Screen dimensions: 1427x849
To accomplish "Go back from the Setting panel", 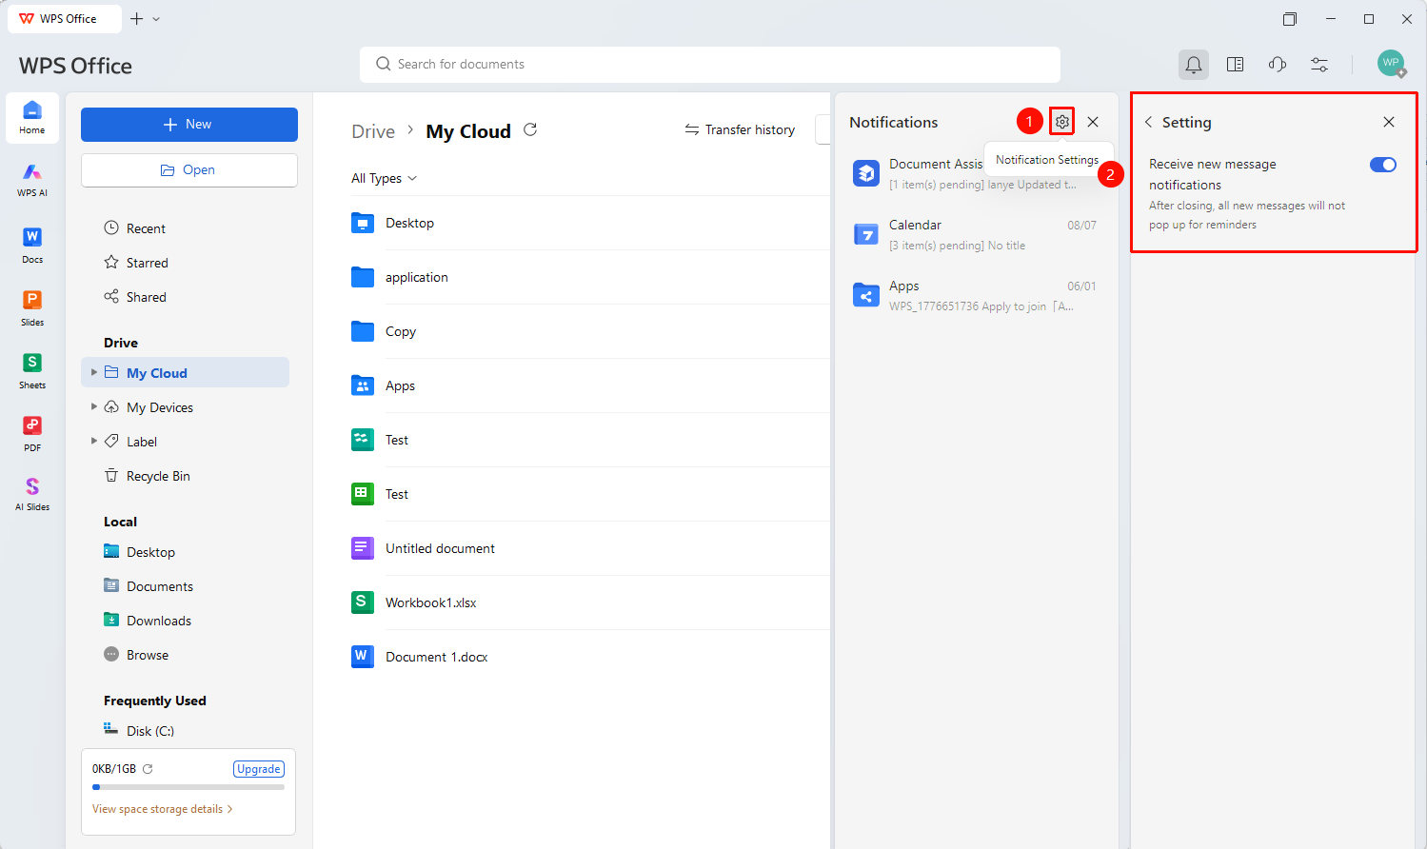I will click(1148, 122).
